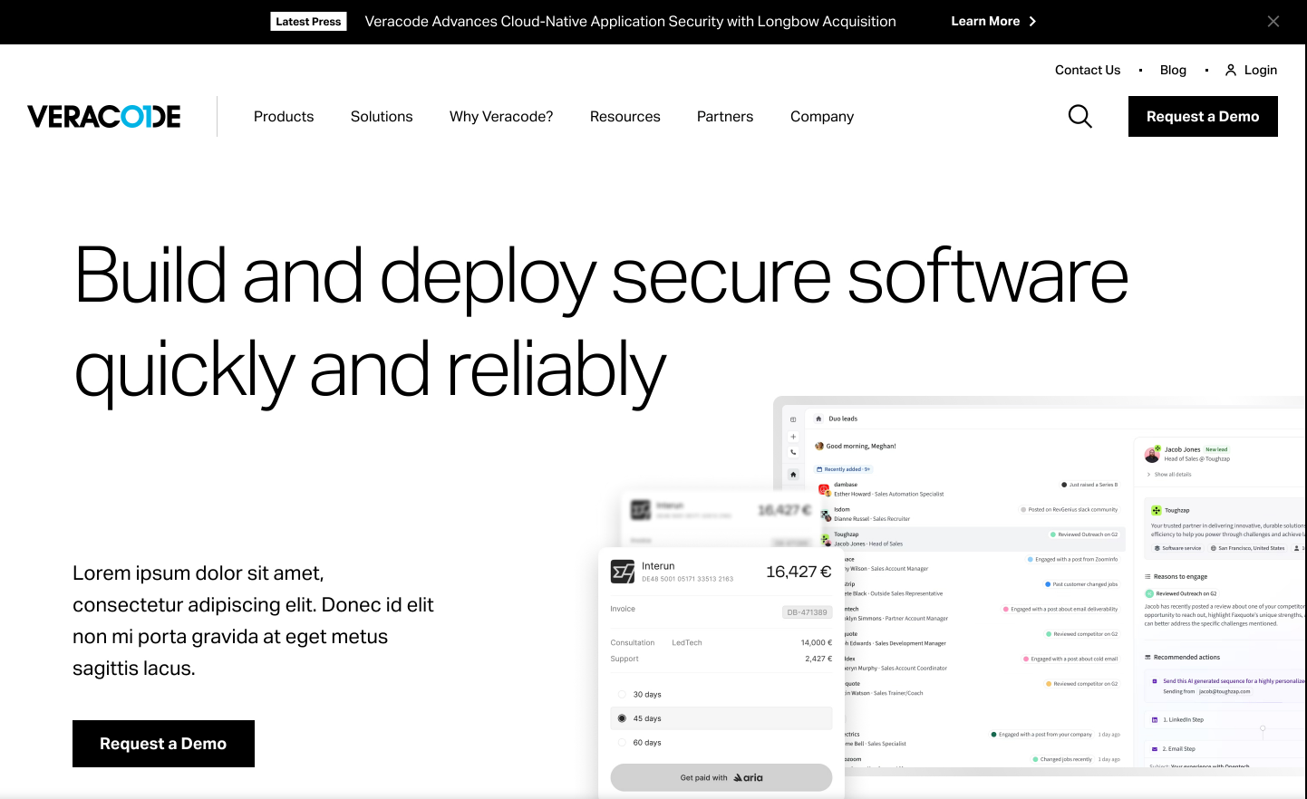
Task: Select the 45 days payment option
Action: (x=721, y=718)
